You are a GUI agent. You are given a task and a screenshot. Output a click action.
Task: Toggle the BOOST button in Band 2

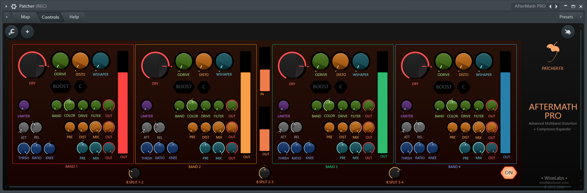tap(184, 87)
